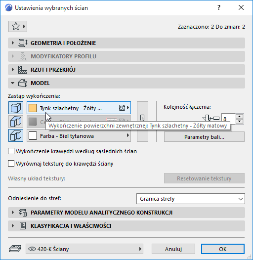253x260 pixels.
Task: Click the Rzut i Przekrój hatch icon
Action: click(23, 70)
